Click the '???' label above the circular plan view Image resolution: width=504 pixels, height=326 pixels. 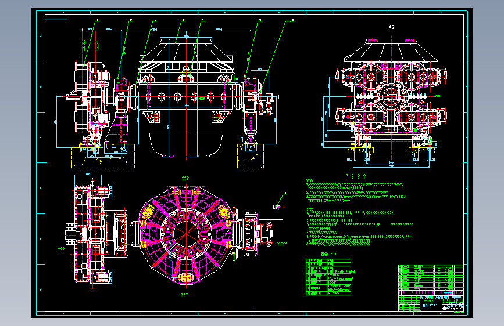tap(185, 179)
